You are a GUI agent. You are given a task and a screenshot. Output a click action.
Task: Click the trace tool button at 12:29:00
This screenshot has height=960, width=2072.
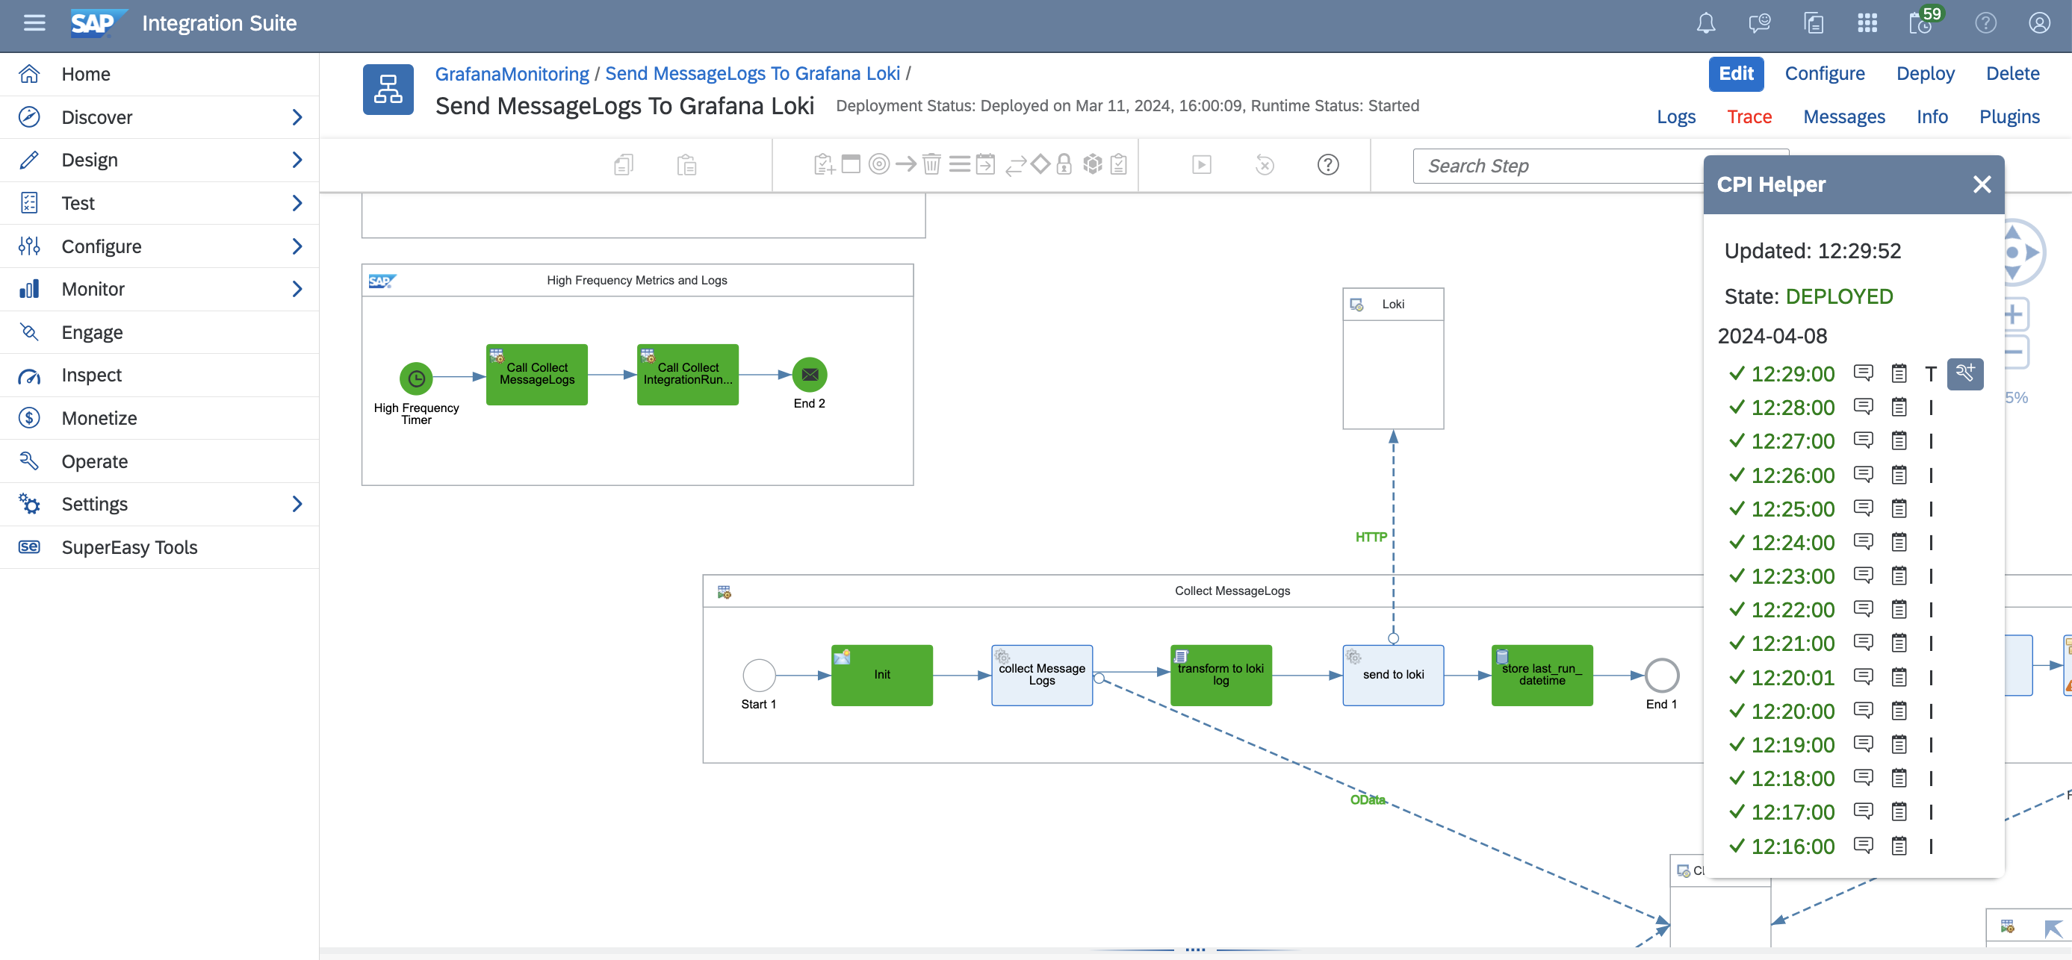(x=1964, y=373)
